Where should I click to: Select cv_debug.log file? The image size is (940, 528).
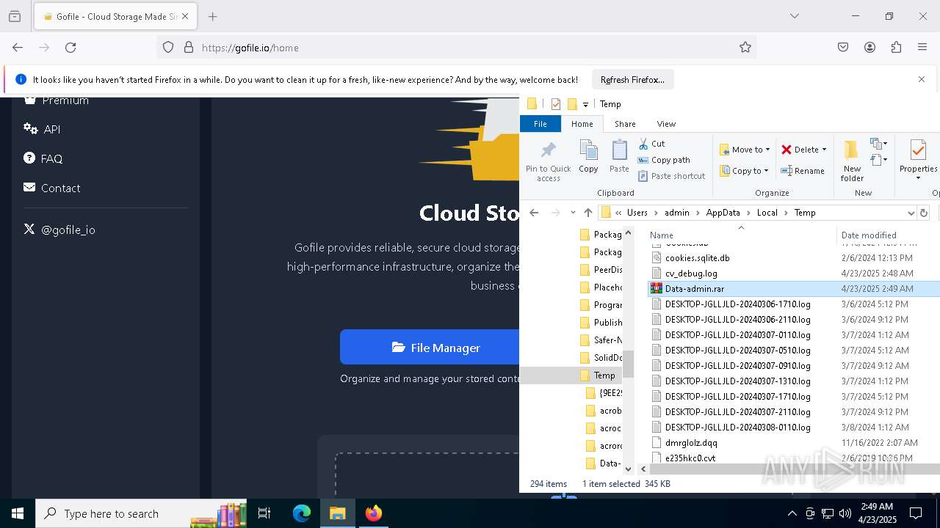[690, 274]
